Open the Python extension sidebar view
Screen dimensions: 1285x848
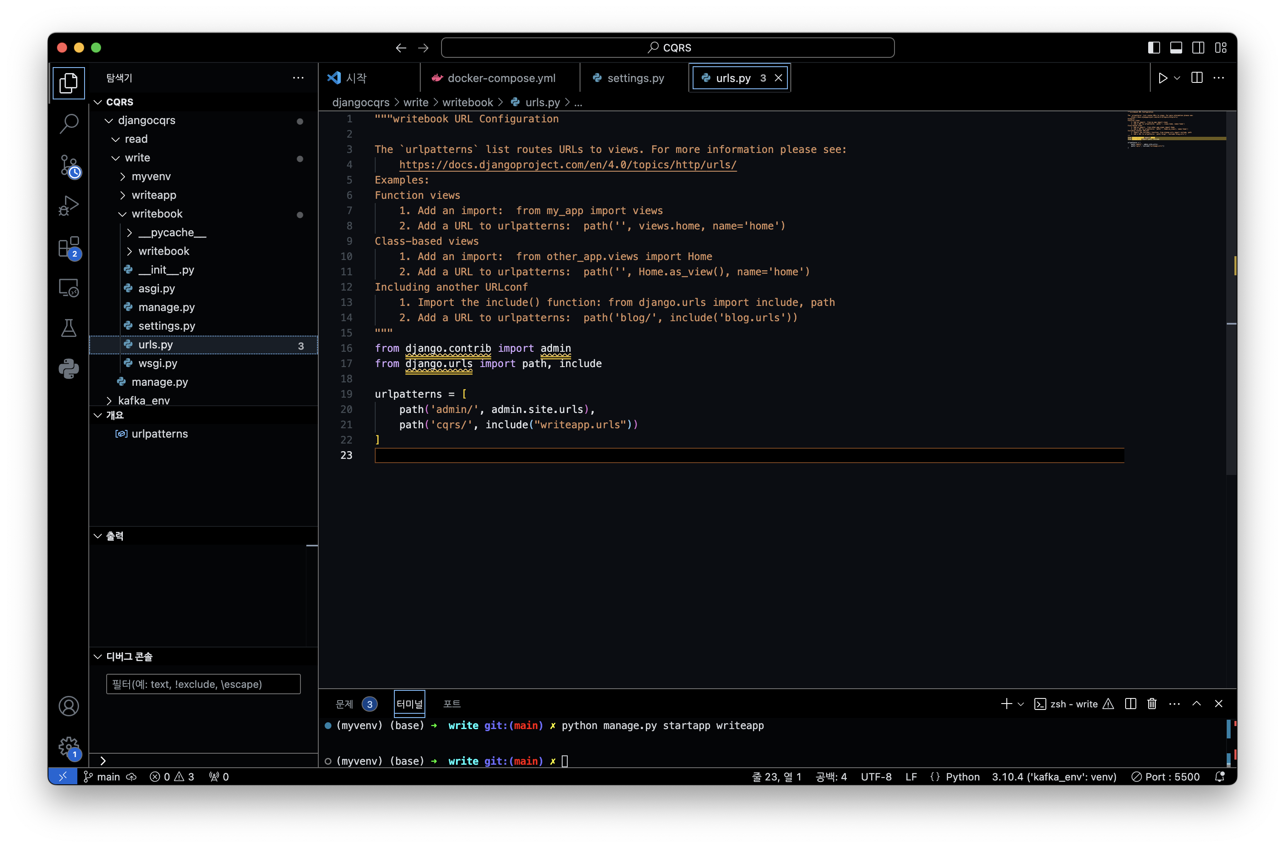click(69, 369)
